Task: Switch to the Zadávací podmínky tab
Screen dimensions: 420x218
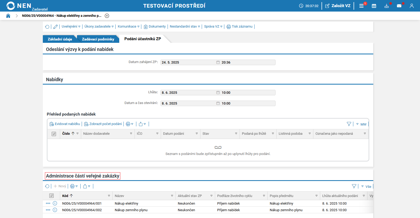Action: 98,39
